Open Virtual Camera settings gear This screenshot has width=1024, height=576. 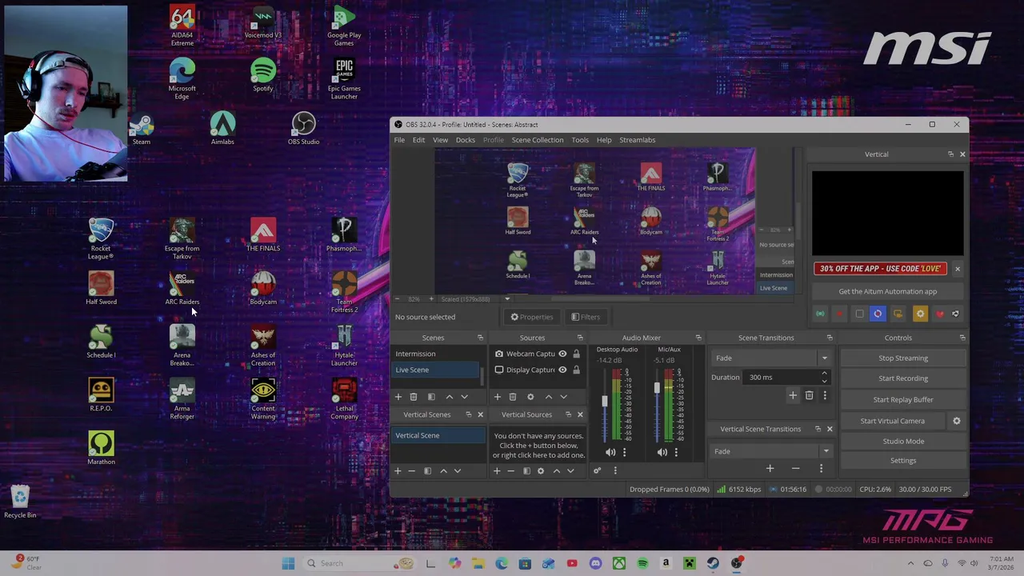956,420
